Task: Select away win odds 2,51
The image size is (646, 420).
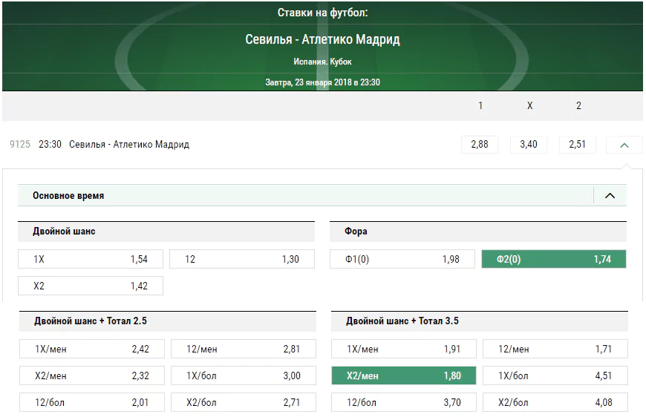Action: click(x=577, y=145)
